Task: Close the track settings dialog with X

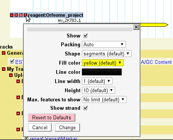Action: pos(136,27)
